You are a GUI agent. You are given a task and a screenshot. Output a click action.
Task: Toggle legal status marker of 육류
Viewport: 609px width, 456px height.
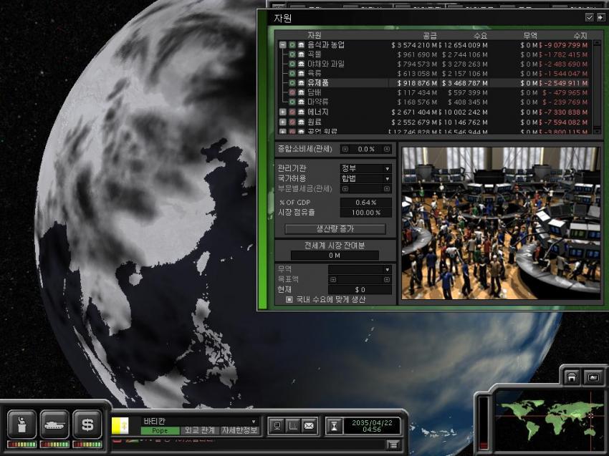[x=292, y=73]
